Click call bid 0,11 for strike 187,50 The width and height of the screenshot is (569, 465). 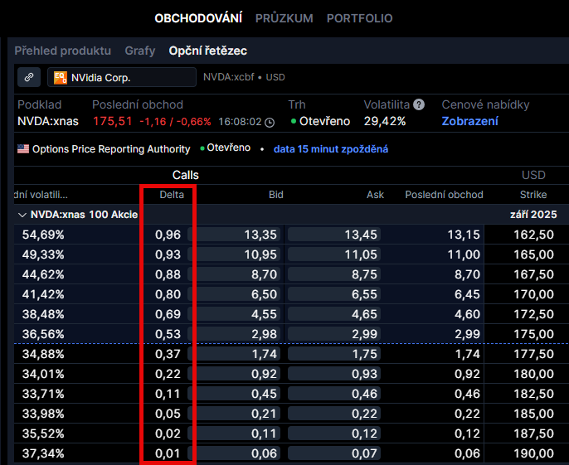coord(234,434)
